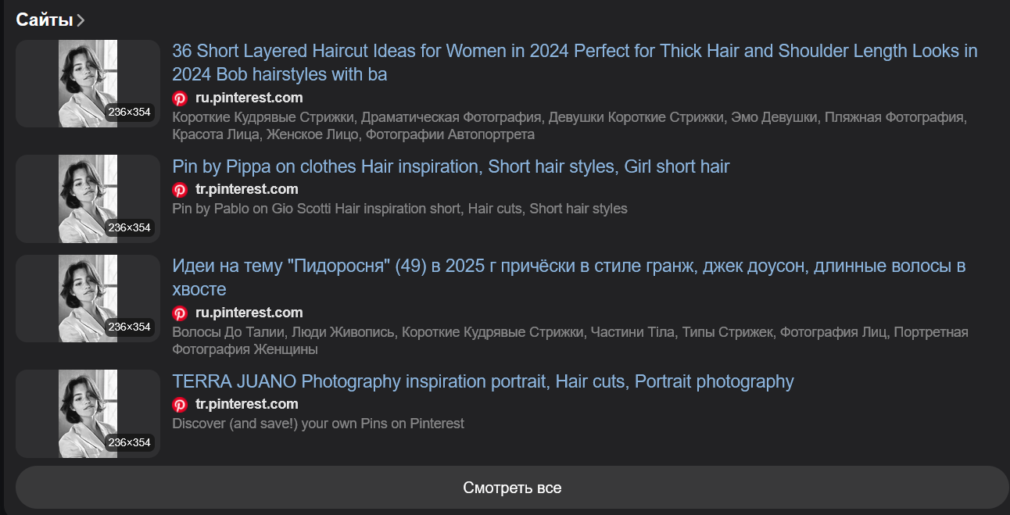The height and width of the screenshot is (515, 1010).
Task: Open Pin by Pippa on clothes link
Action: pos(450,166)
